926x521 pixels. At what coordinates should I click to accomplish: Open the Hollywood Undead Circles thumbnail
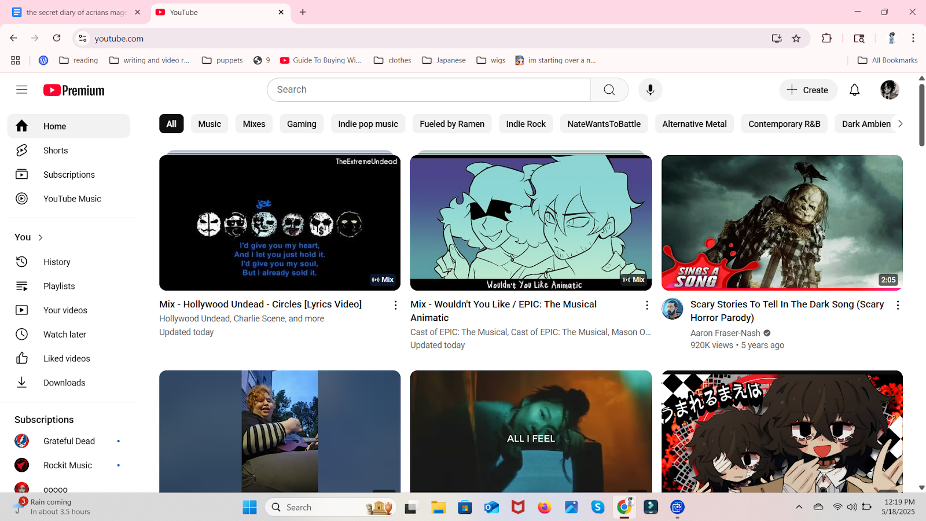click(x=280, y=223)
